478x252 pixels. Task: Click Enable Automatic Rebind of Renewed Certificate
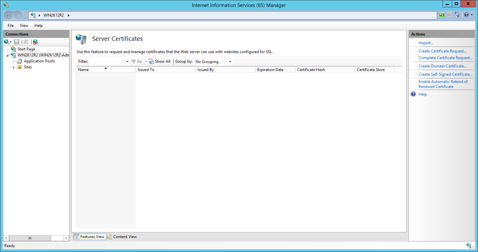(443, 84)
